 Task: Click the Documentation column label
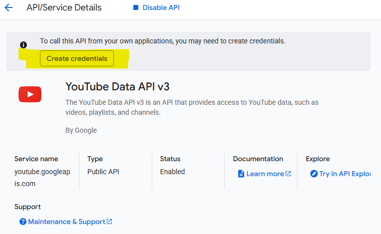coord(258,159)
